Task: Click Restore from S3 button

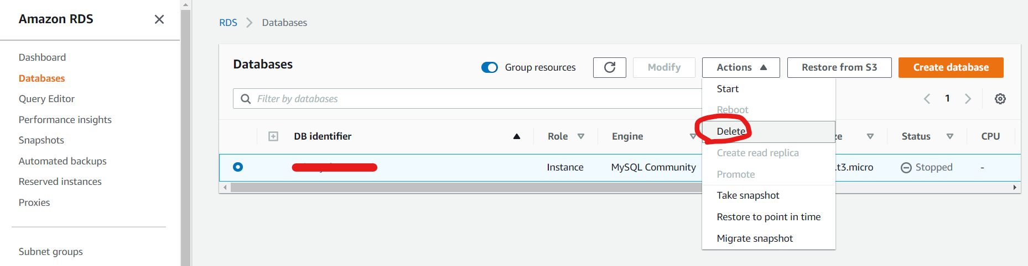Action: (x=839, y=67)
